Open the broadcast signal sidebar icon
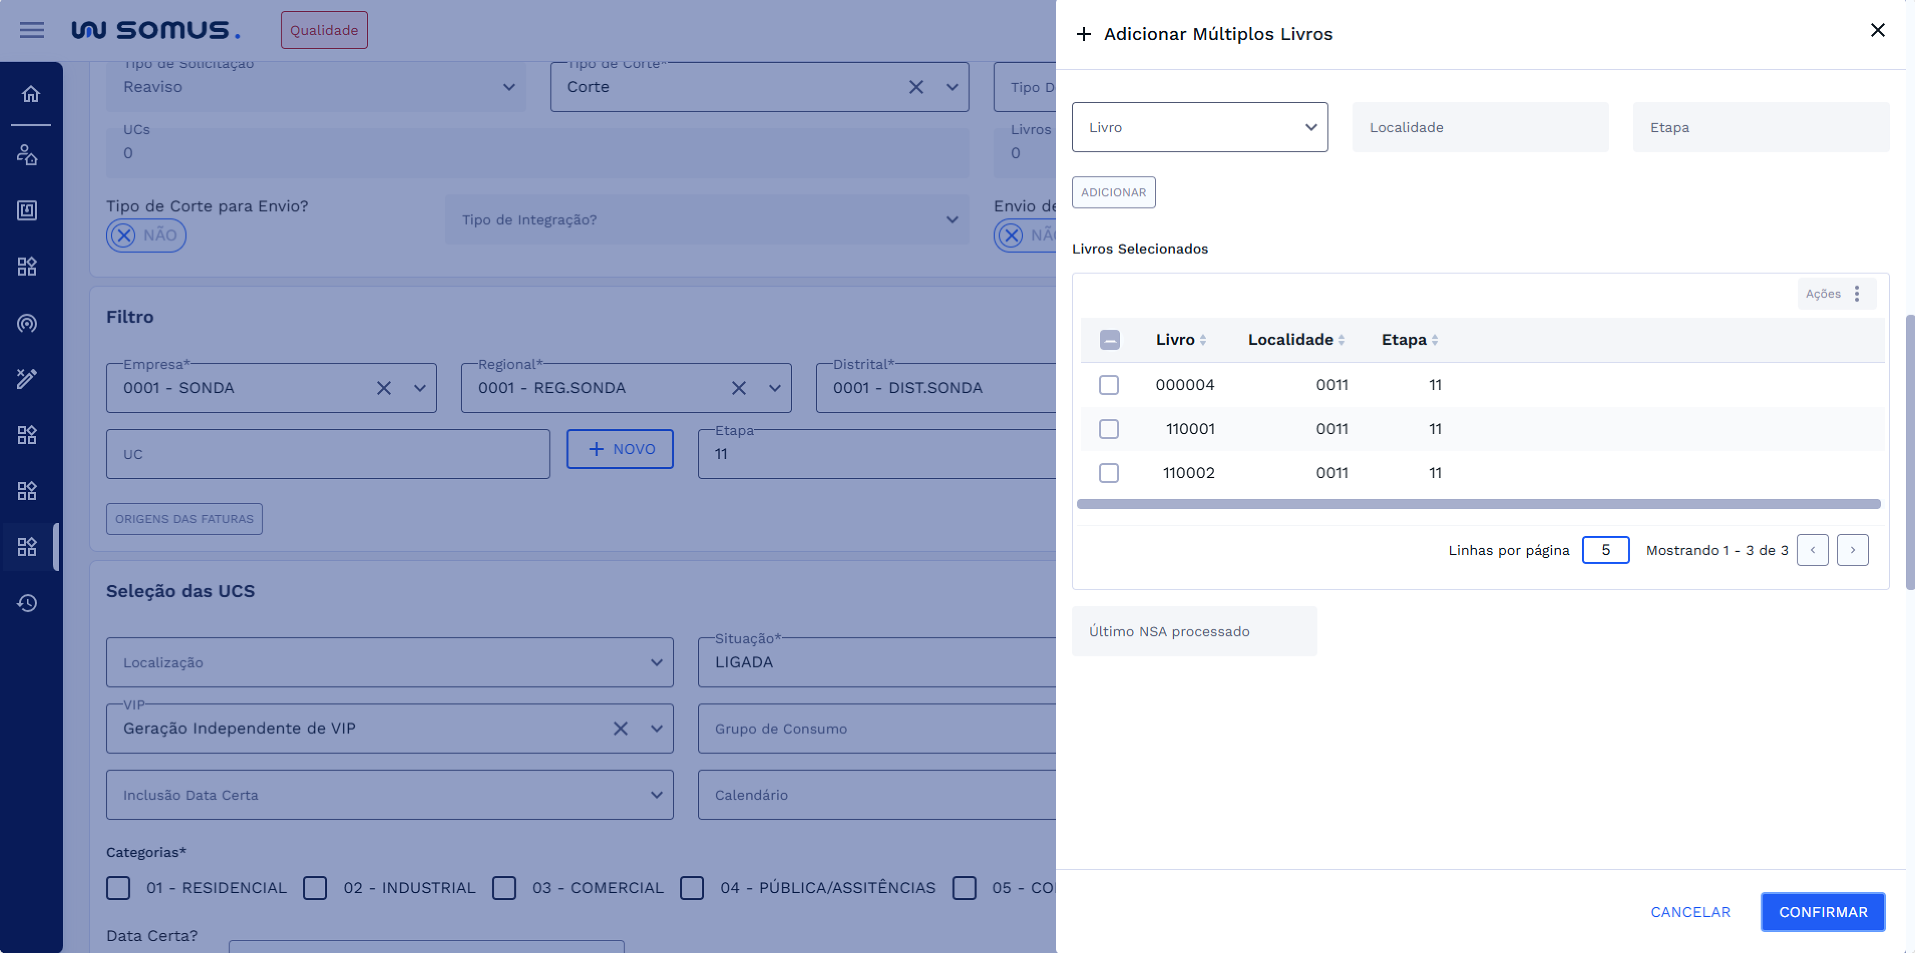The width and height of the screenshot is (1915, 953). click(x=28, y=323)
